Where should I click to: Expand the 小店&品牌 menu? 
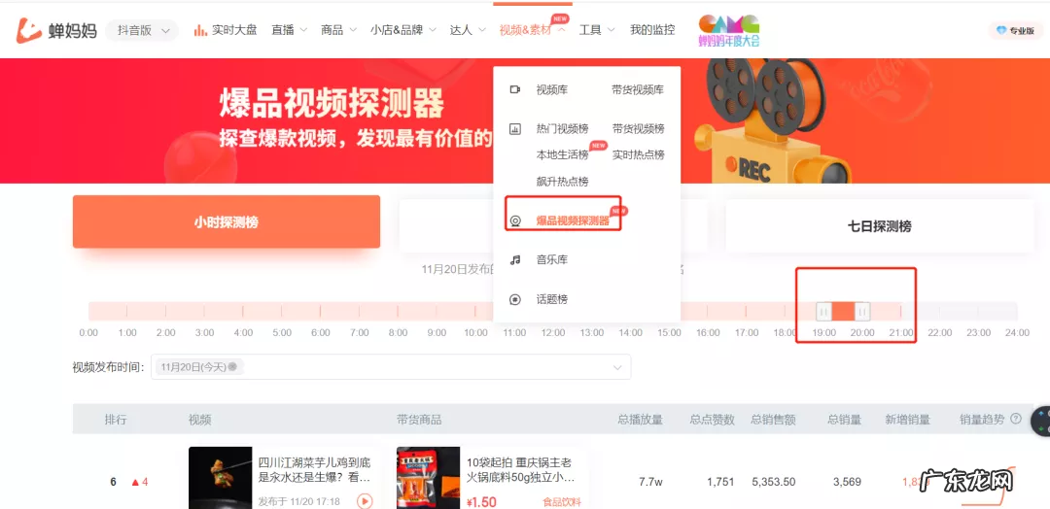(x=403, y=30)
